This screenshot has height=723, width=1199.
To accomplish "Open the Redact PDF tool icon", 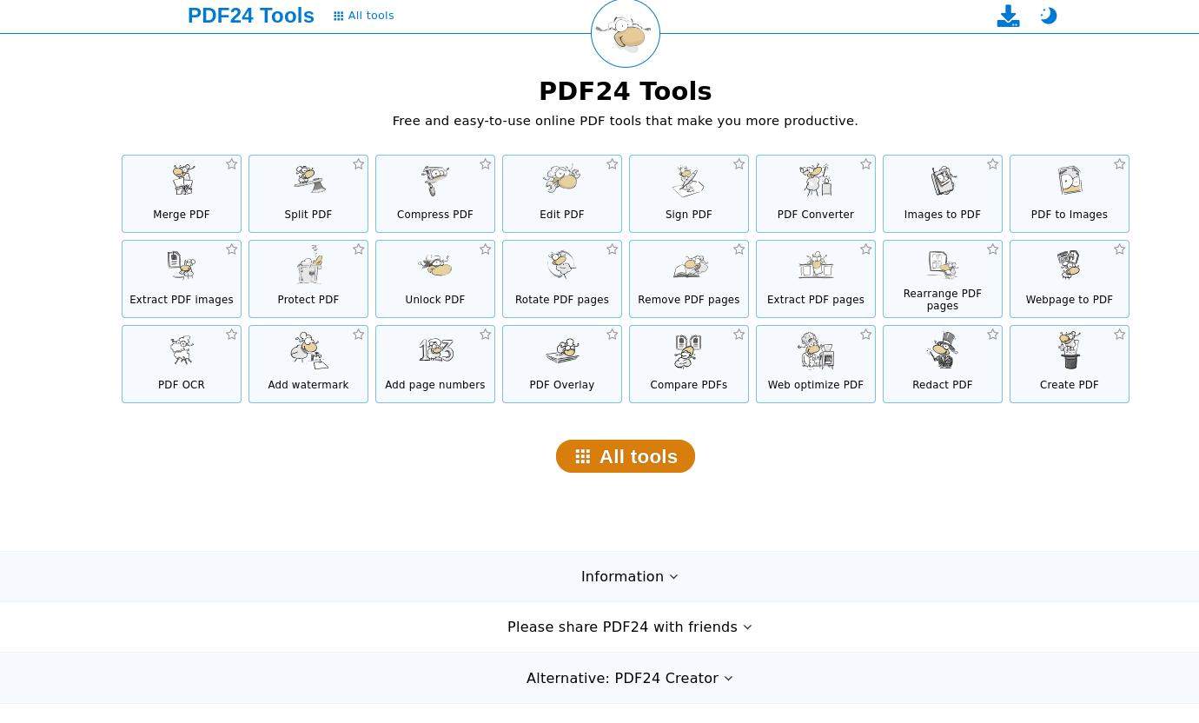I will (x=943, y=350).
